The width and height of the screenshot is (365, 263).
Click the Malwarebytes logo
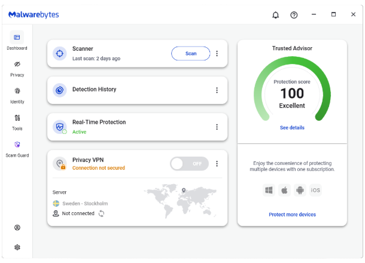coord(34,15)
